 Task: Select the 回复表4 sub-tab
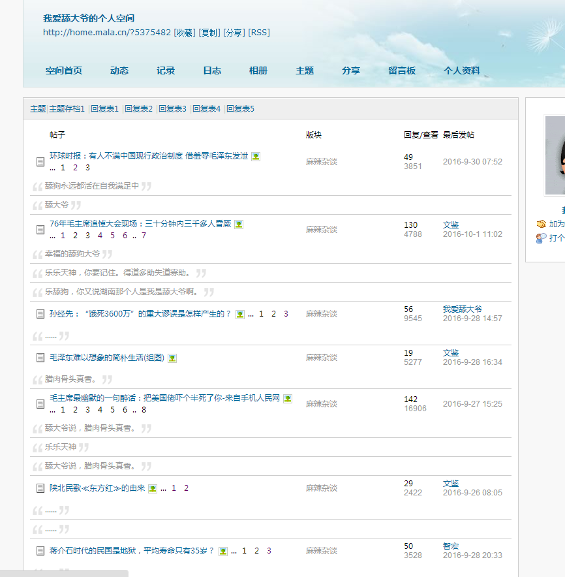(x=206, y=109)
